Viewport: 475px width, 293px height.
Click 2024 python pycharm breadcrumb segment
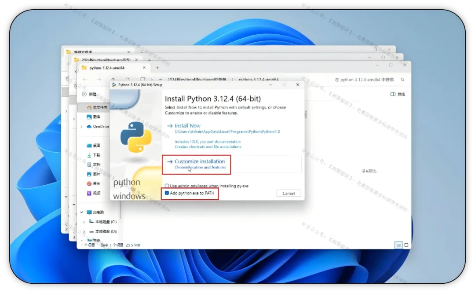[197, 79]
